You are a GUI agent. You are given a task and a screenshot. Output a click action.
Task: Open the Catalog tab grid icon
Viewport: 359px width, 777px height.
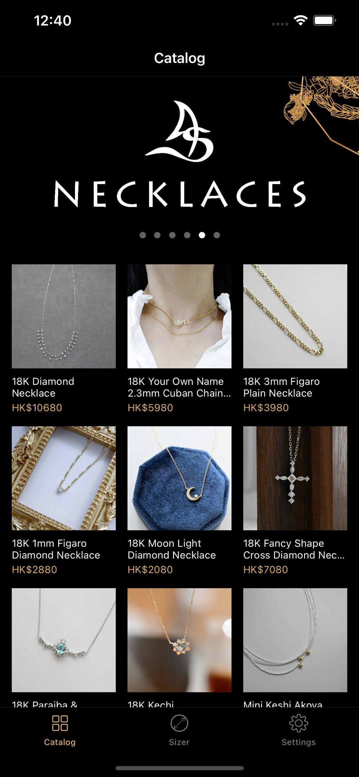60,723
